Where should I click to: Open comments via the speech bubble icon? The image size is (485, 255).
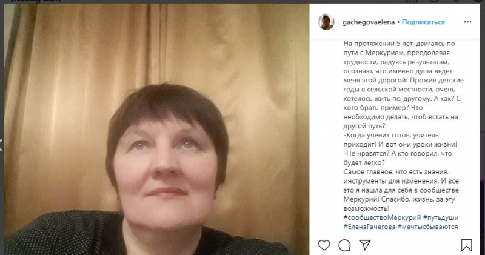(x=344, y=245)
